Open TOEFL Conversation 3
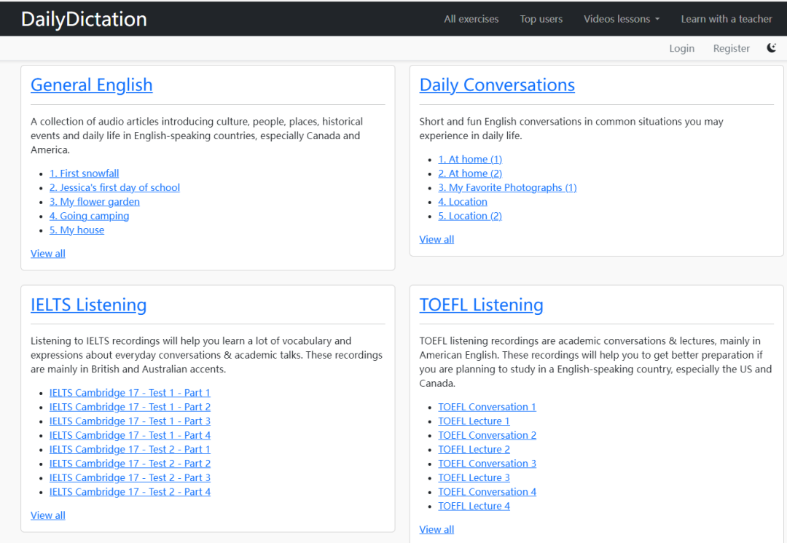Screen dimensions: 787x543 pyautogui.click(x=487, y=464)
